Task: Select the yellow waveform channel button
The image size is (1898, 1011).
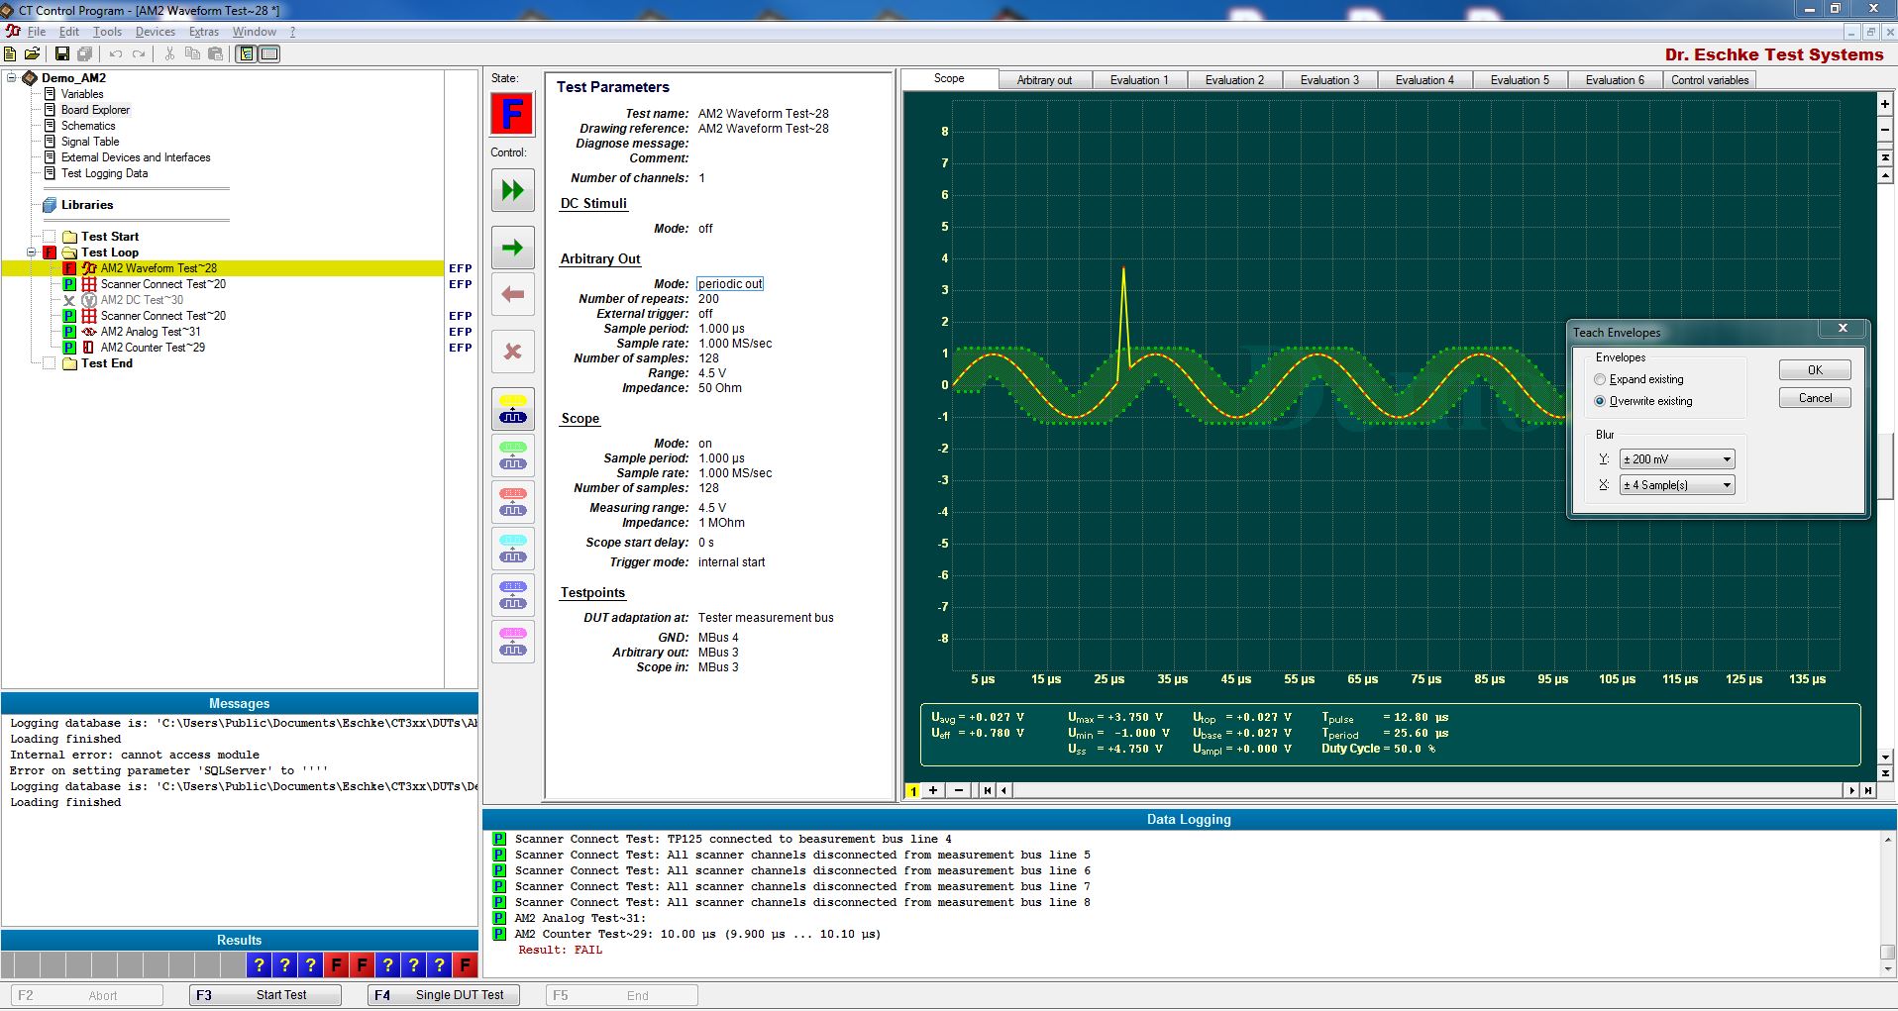Action: (512, 409)
